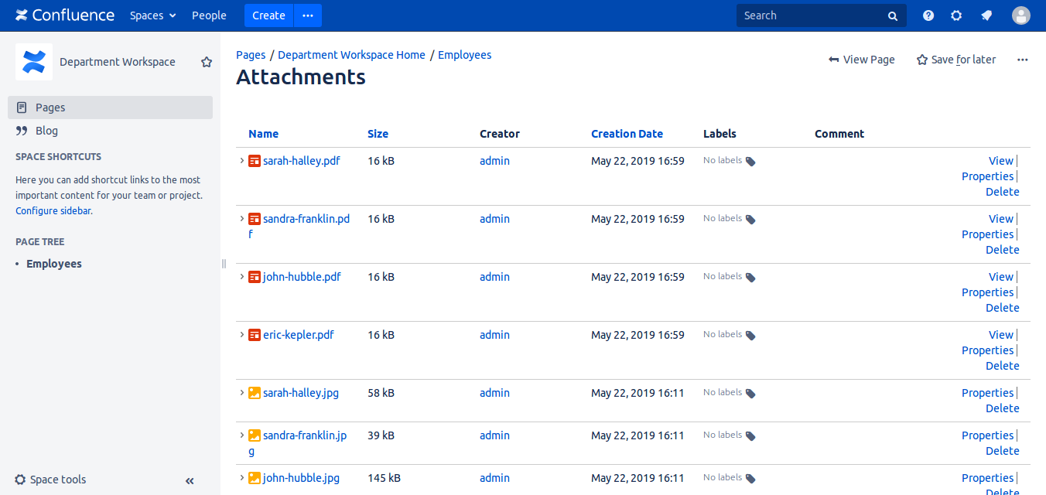1046x495 pixels.
Task: Star the Department Workspace space
Action: coord(207,62)
